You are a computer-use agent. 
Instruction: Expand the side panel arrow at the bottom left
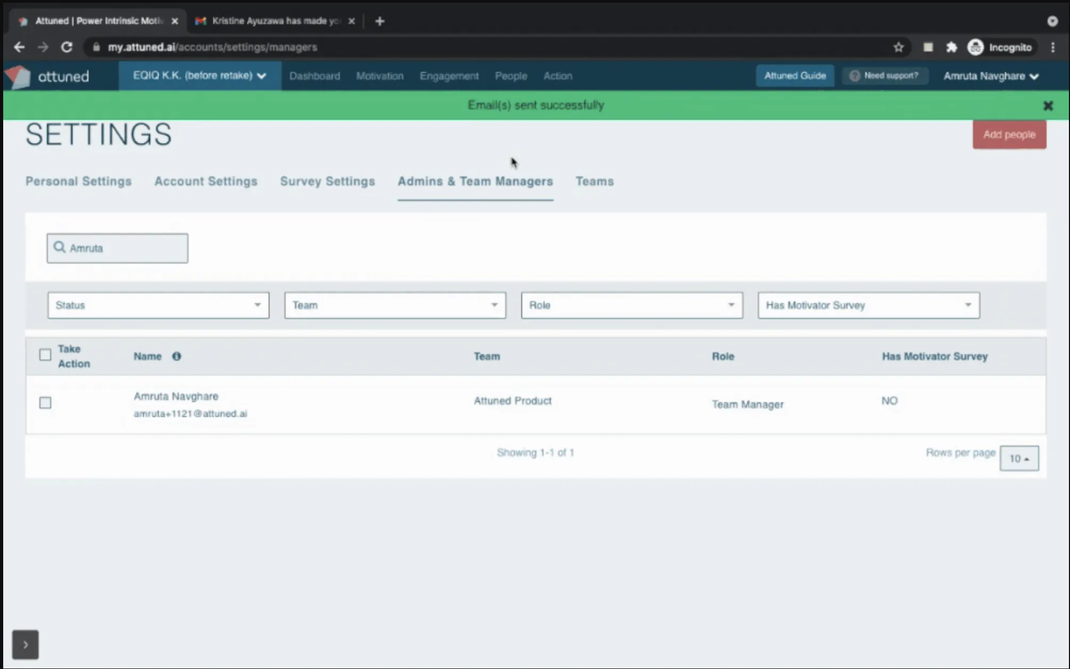coord(26,644)
